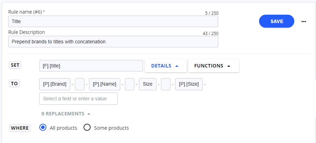This screenshot has width=316, height=143.
Task: Click the Rule name input field
Action: pyautogui.click(x=113, y=21)
